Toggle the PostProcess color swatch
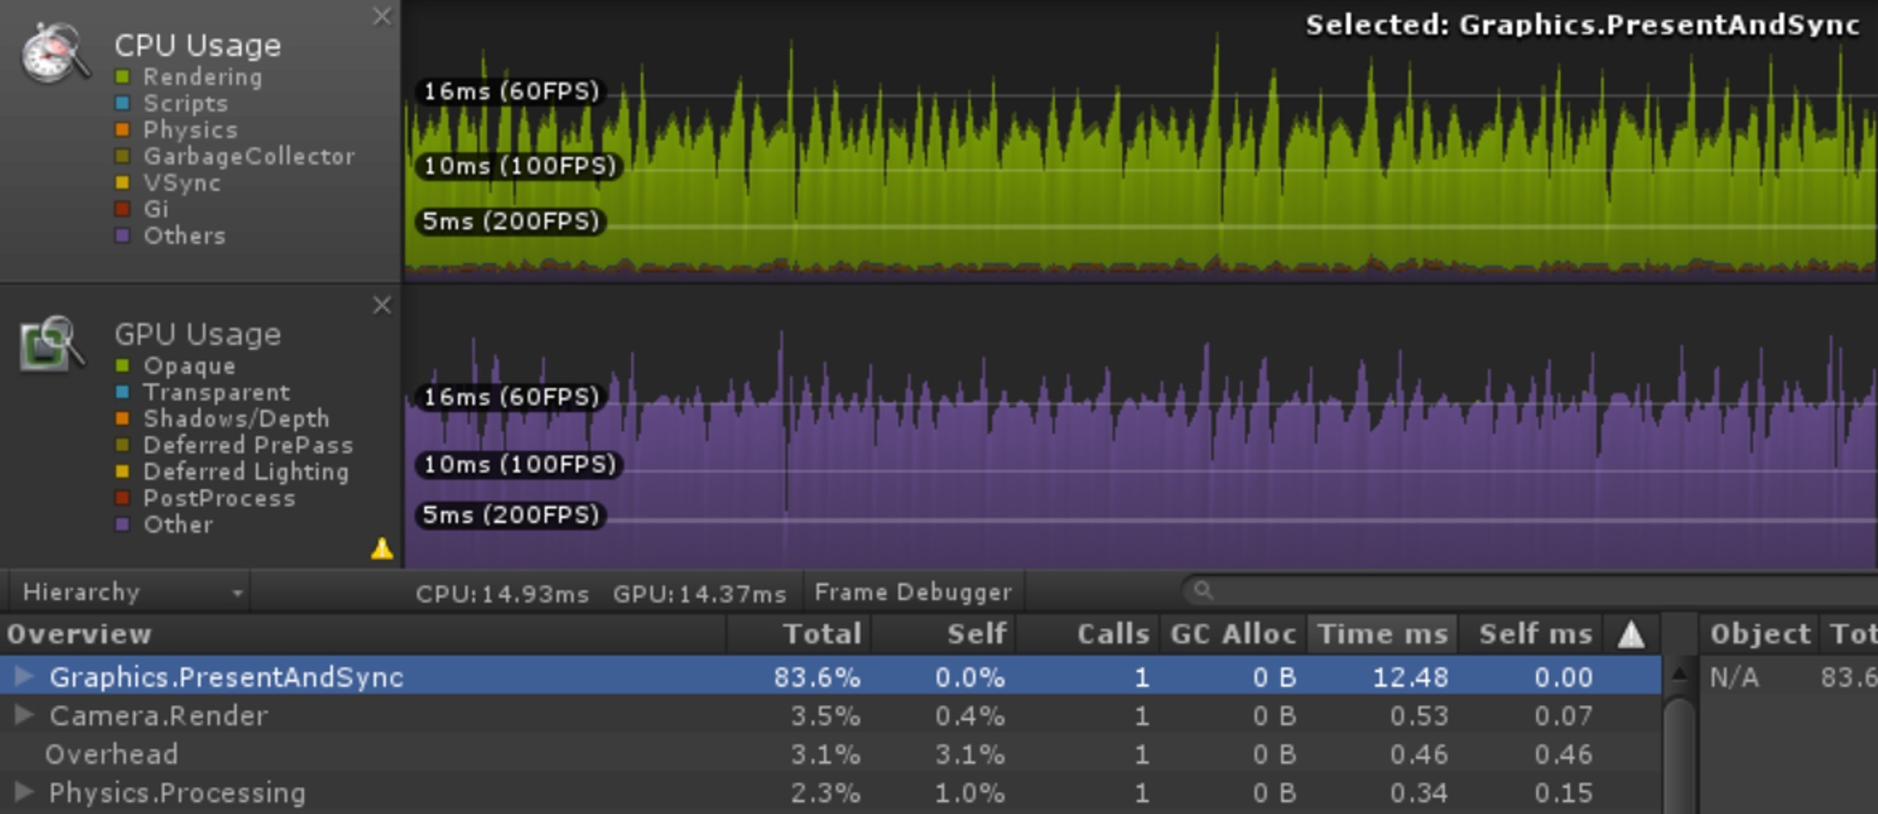This screenshot has height=814, width=1878. tap(123, 498)
